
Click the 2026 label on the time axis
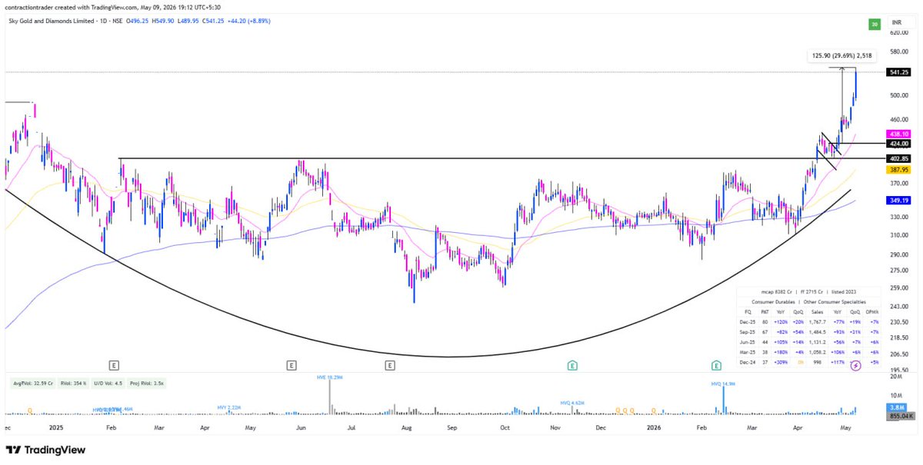click(653, 427)
